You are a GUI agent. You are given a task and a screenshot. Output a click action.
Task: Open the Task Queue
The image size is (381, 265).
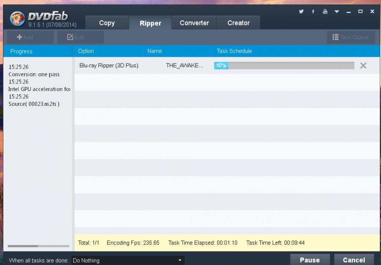click(x=351, y=37)
